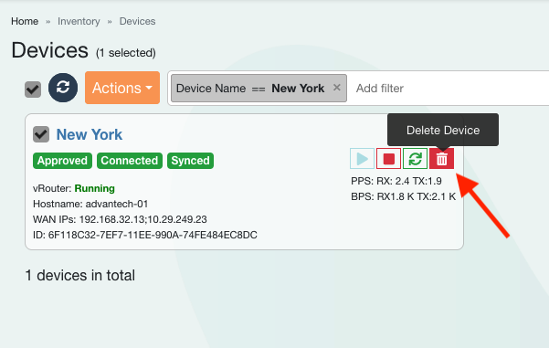Open Inventory breadcrumb link
The height and width of the screenshot is (348, 549).
(79, 21)
